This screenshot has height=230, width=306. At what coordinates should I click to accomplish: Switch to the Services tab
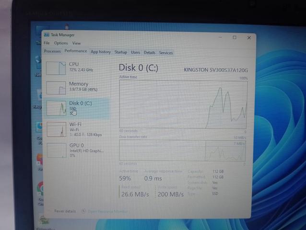165,53
